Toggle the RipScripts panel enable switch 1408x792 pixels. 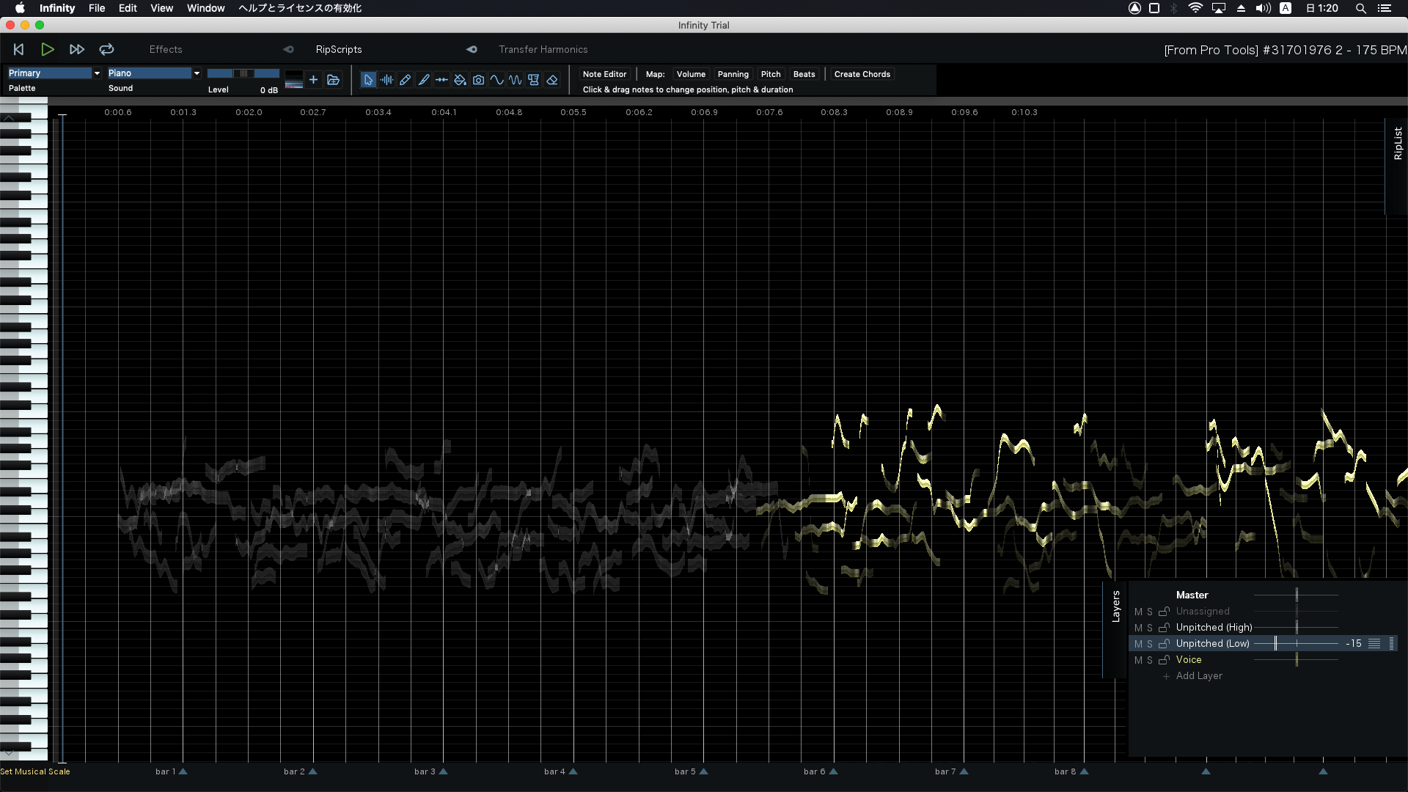pyautogui.click(x=288, y=49)
